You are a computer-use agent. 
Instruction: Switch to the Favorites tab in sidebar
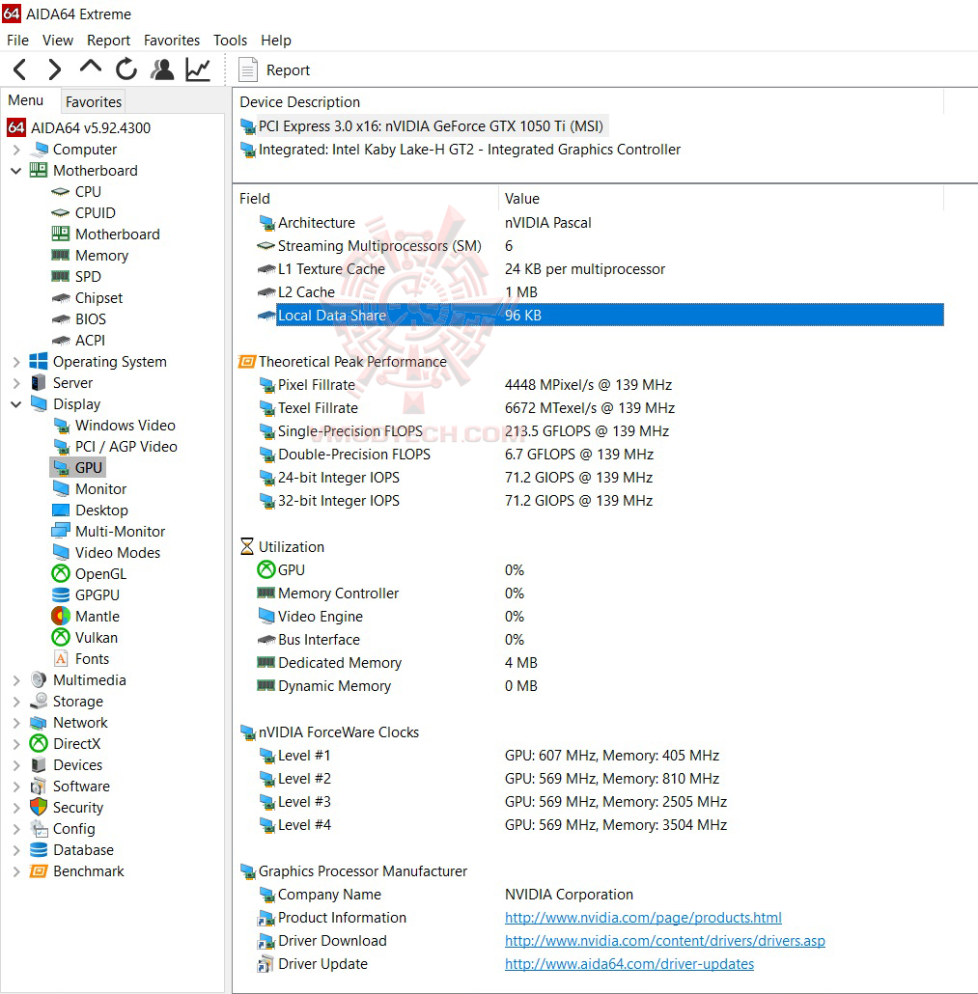click(94, 102)
